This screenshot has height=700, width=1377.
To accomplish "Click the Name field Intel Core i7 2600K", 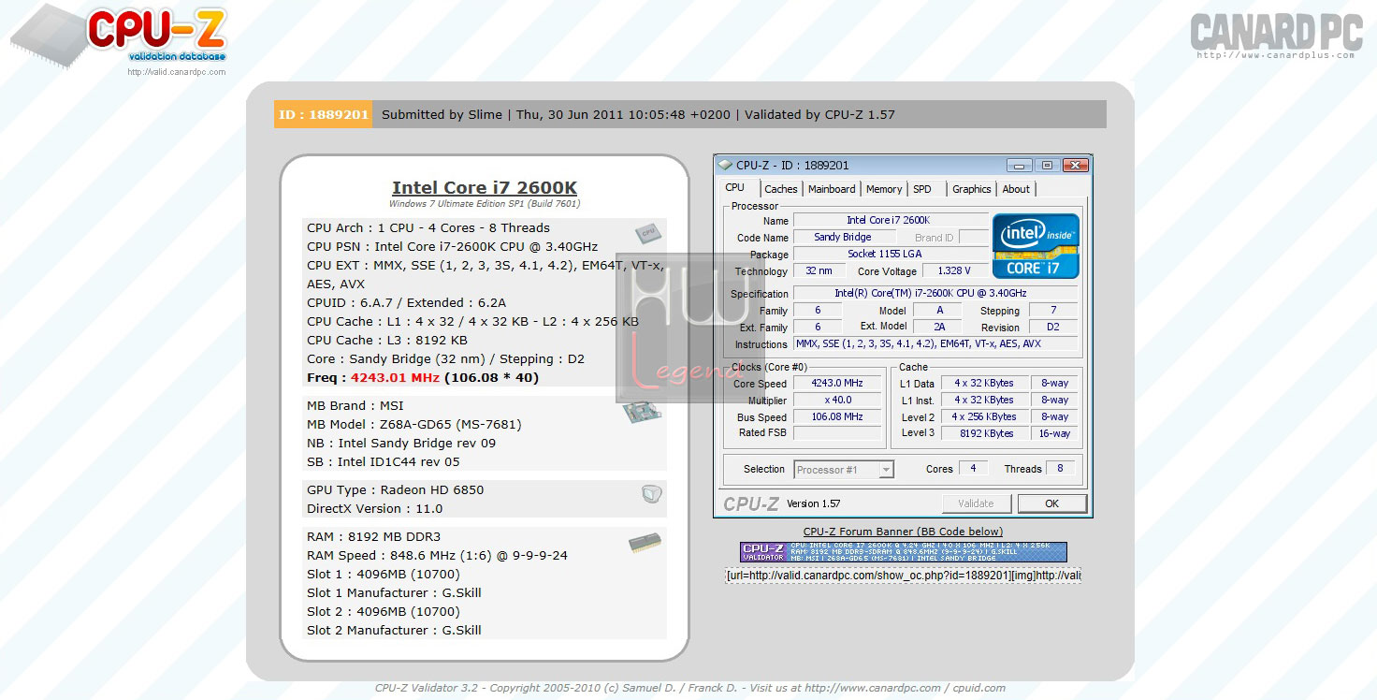I will 891,220.
